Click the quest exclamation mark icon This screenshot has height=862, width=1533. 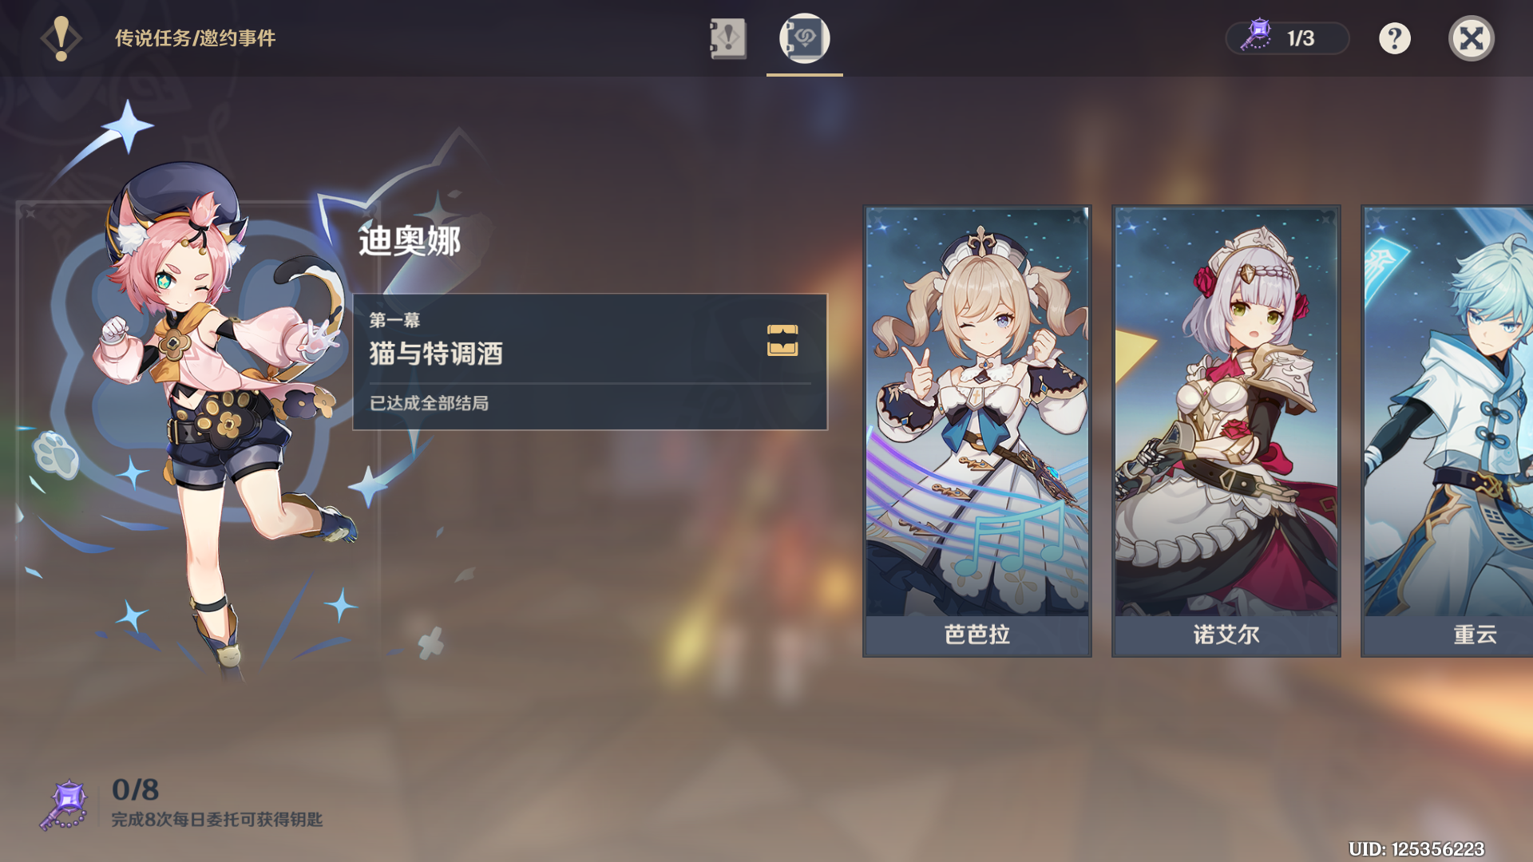(61, 38)
